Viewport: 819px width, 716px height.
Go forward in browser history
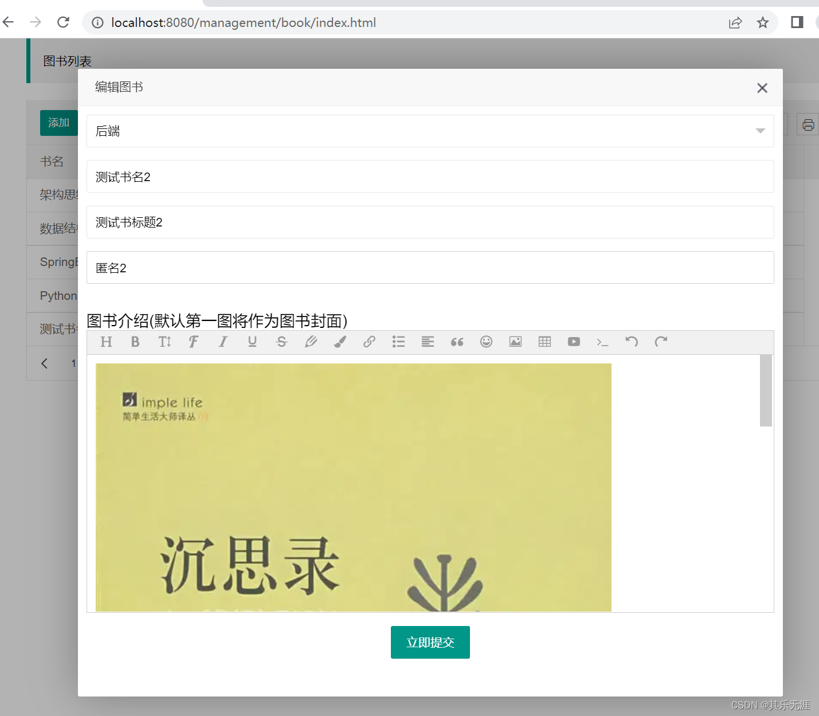[36, 22]
